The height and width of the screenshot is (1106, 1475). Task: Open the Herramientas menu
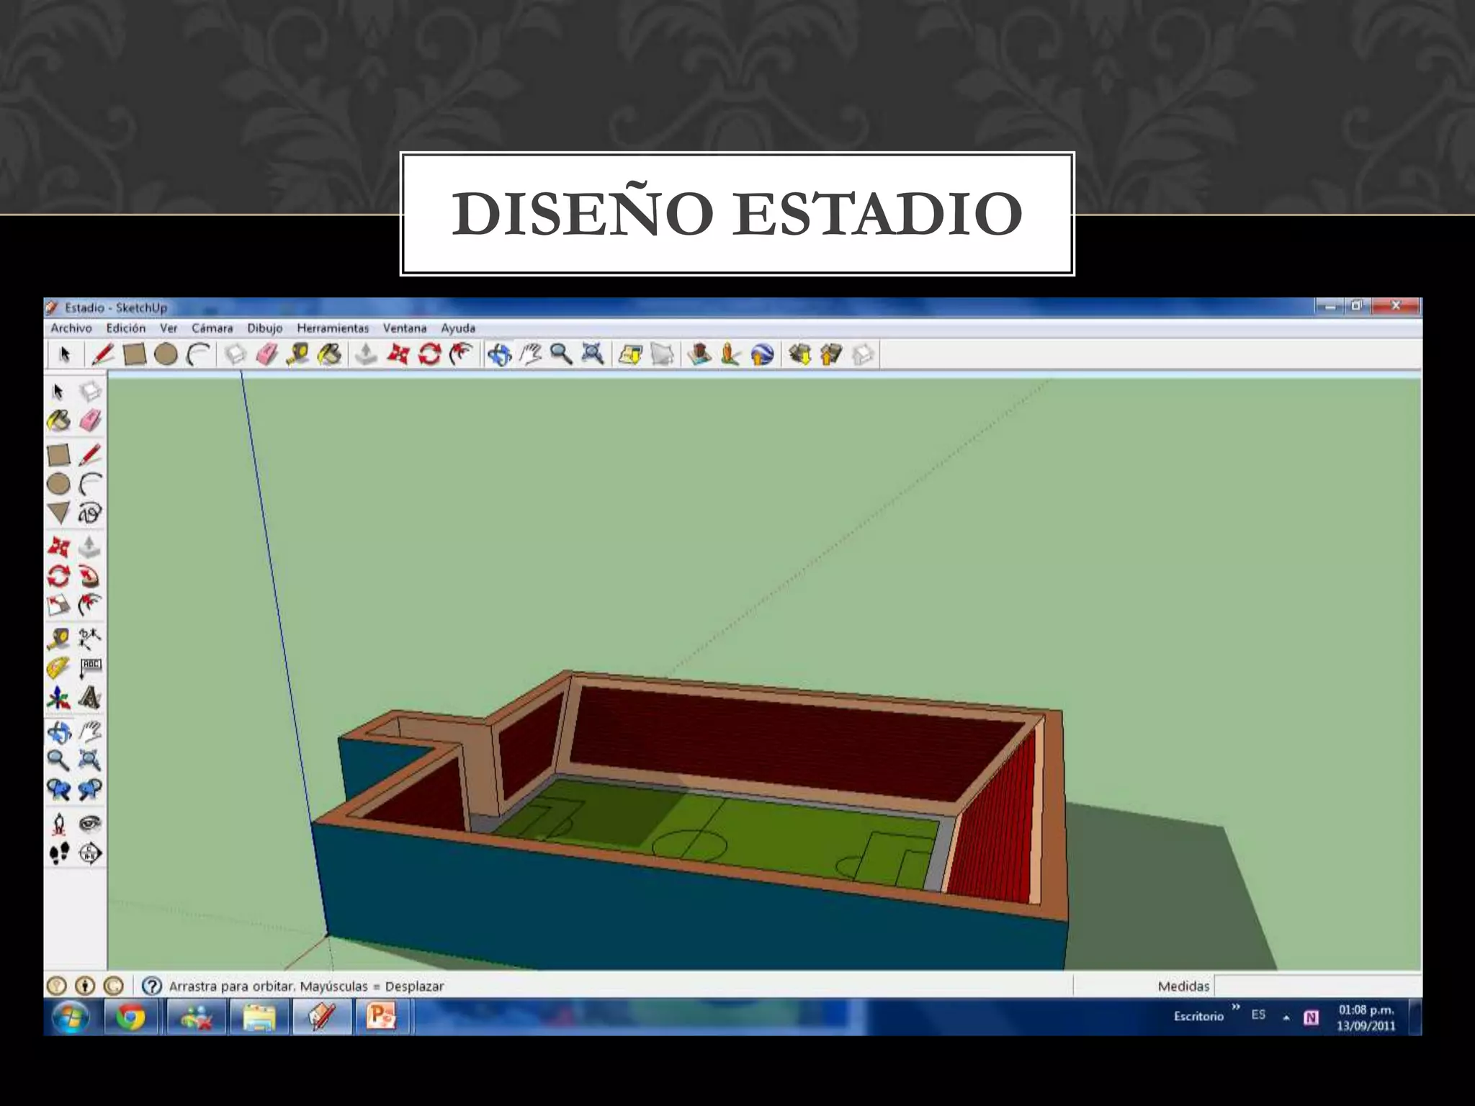click(333, 328)
